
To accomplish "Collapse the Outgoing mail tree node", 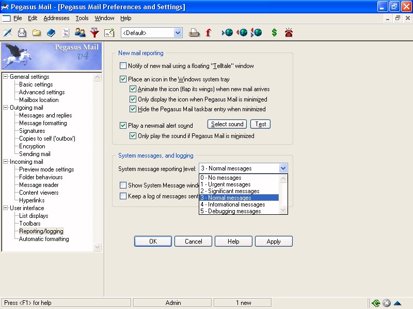I will pyautogui.click(x=5, y=108).
